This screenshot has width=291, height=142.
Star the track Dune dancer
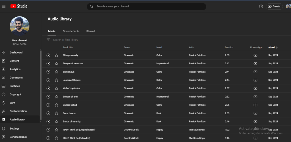[x=57, y=113]
